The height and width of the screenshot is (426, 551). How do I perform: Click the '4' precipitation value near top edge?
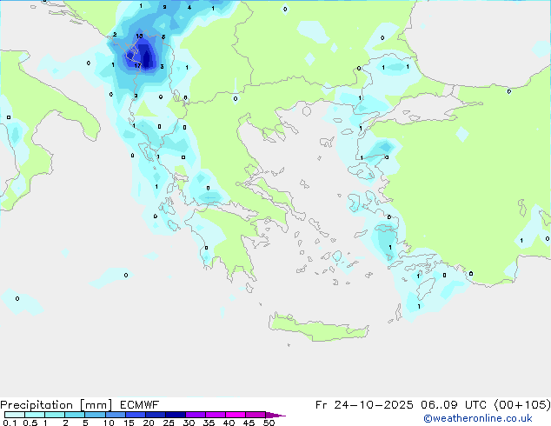[189, 7]
